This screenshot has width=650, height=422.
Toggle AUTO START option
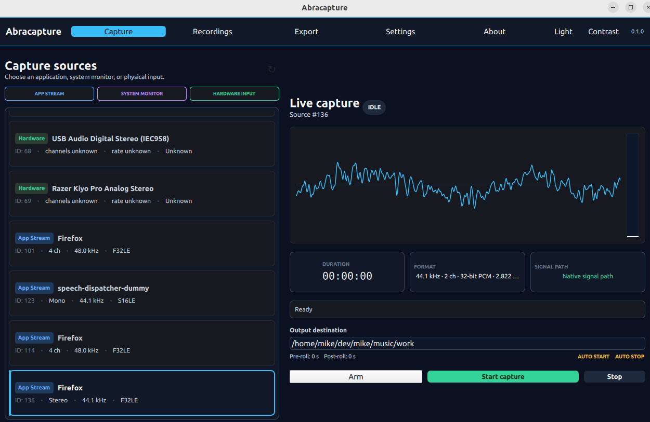click(x=593, y=357)
